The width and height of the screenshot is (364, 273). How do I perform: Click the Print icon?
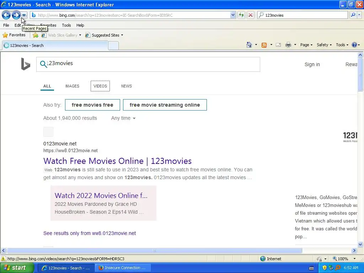coord(288,45)
